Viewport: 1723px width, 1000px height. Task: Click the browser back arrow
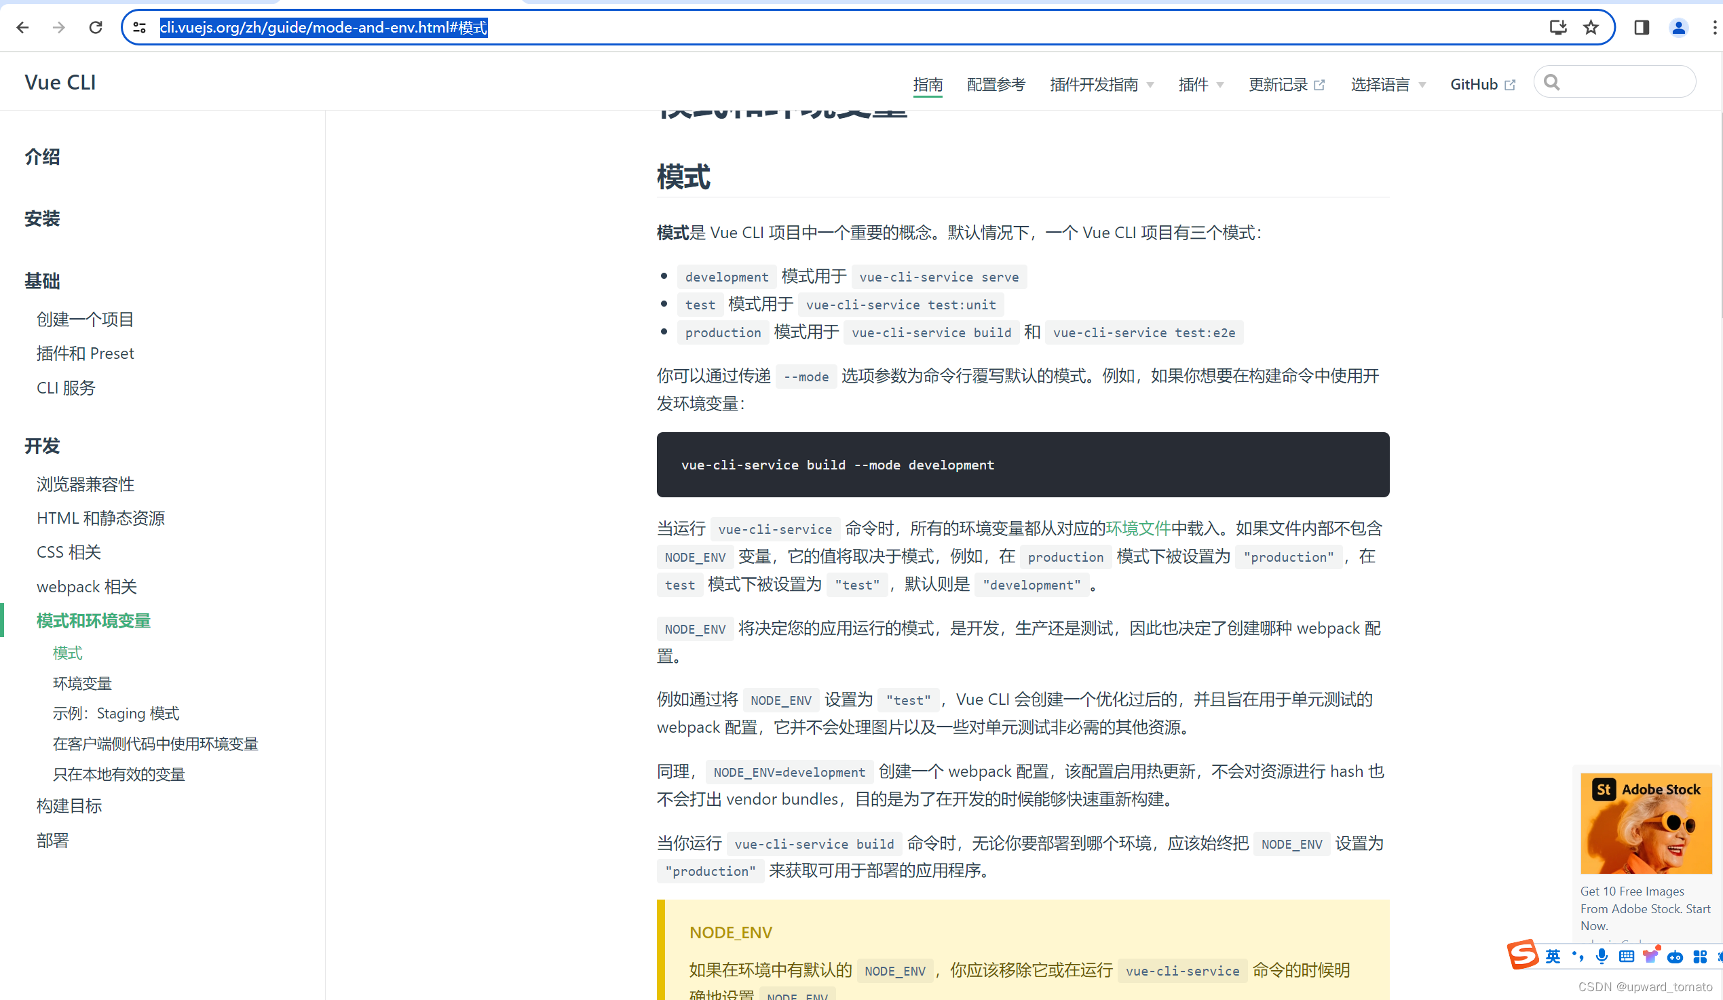(x=22, y=27)
